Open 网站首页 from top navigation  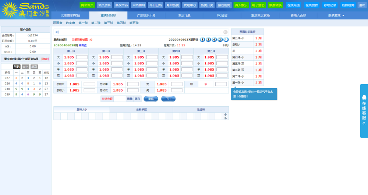(88, 5)
